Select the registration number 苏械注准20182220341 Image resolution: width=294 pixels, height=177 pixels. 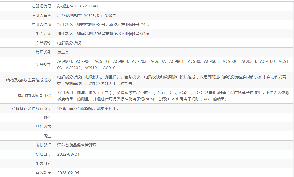point(78,6)
